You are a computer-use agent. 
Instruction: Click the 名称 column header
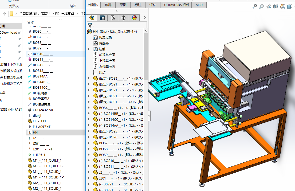tap(30, 22)
